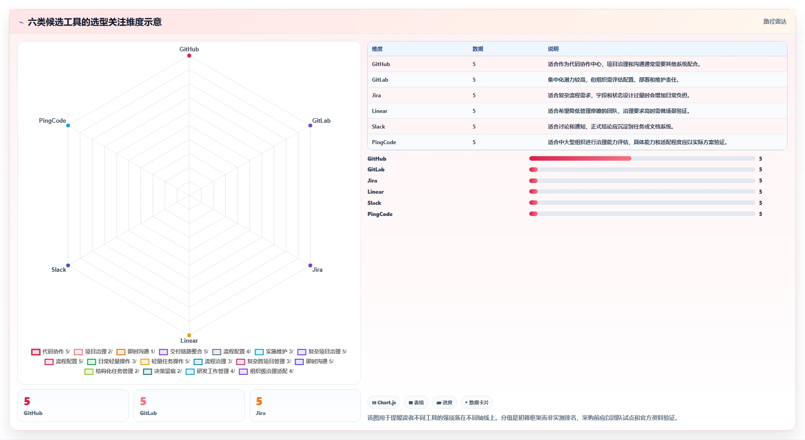Click the description starting 适合复杂流程需求
The width and height of the screenshot is (805, 440).
click(620, 95)
